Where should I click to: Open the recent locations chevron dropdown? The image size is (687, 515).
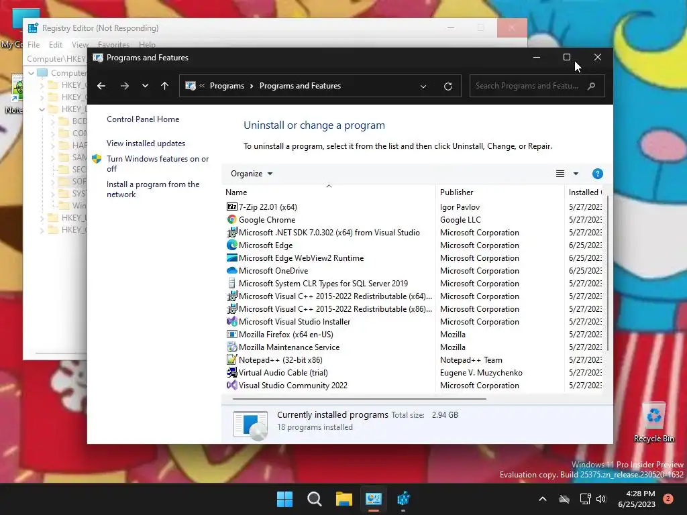pos(145,86)
